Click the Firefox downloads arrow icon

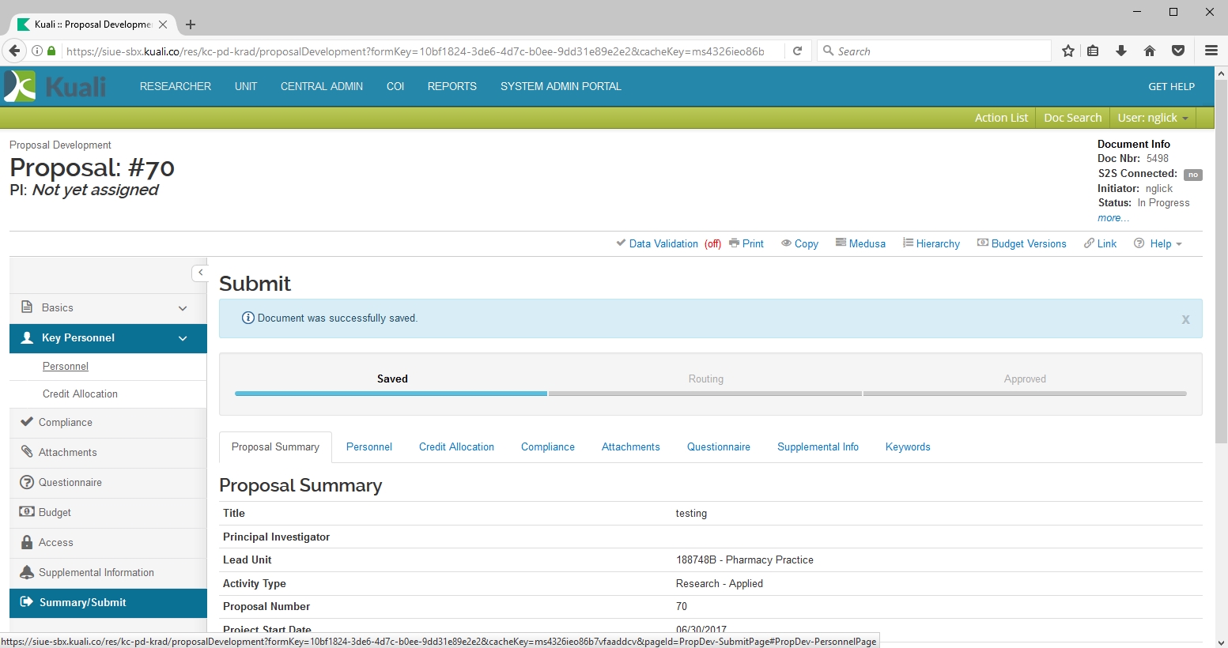point(1121,51)
